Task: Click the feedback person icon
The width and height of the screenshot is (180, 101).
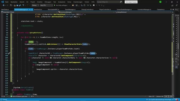Action: [177, 5]
